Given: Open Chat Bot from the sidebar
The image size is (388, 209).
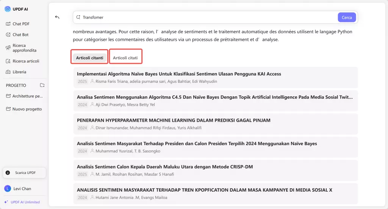Looking at the screenshot, I should (17, 34).
